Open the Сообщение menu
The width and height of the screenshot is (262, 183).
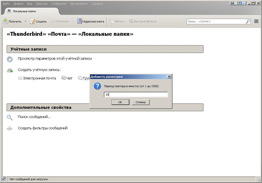pyautogui.click(x=59, y=3)
